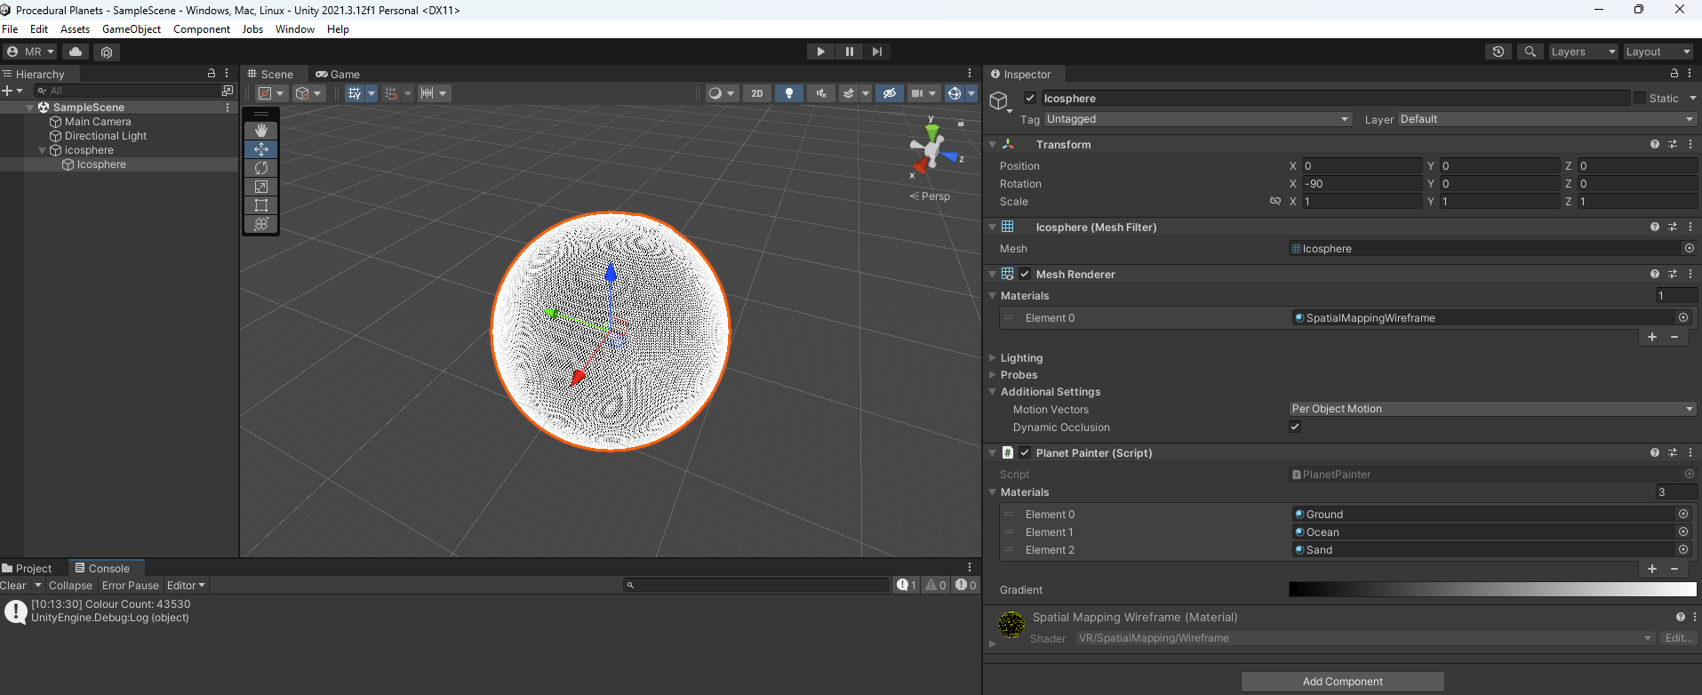Open scene Gizmos dropdown arrow

point(971,93)
